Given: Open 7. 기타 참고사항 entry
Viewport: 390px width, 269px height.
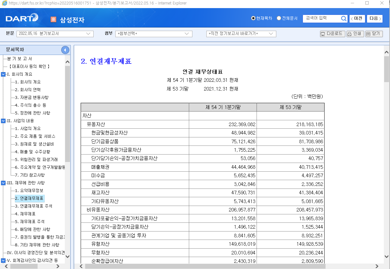Looking at the screenshot, I should click(30, 175).
